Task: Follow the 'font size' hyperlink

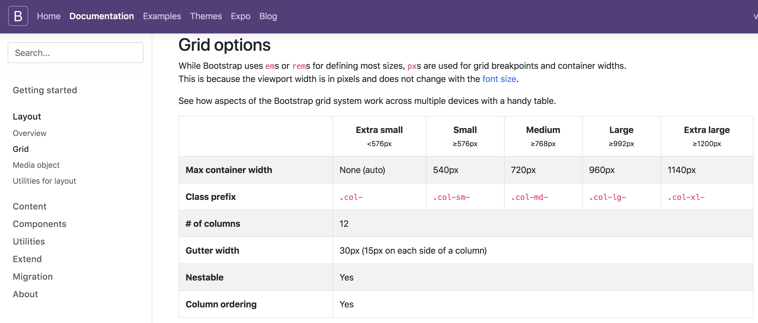Action: (x=499, y=79)
